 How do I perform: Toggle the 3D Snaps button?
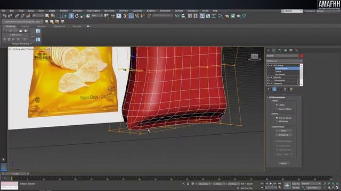click(125, 16)
